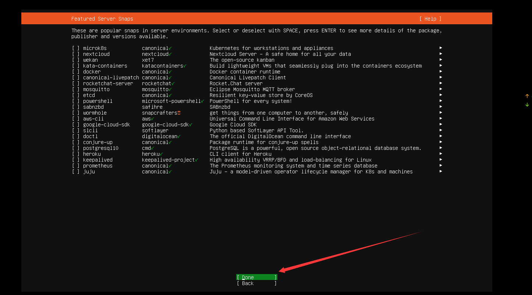This screenshot has height=295, width=532.
Task: Open the Help menu in header
Action: 430,19
